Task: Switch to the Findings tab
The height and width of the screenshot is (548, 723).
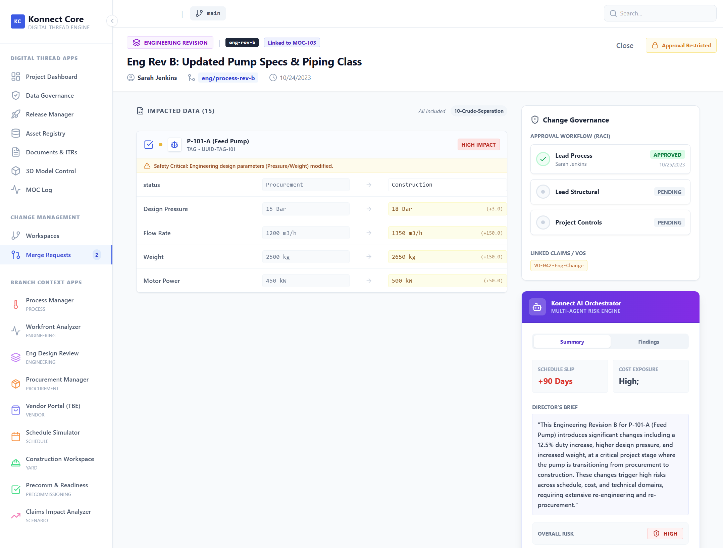Action: tap(649, 341)
